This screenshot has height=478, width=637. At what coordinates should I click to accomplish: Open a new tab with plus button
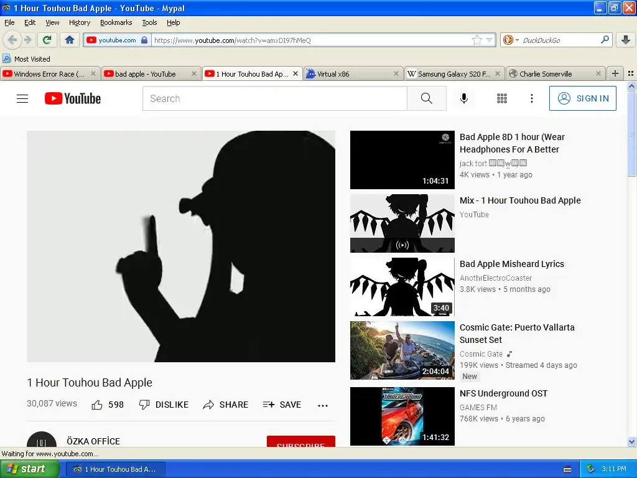615,73
